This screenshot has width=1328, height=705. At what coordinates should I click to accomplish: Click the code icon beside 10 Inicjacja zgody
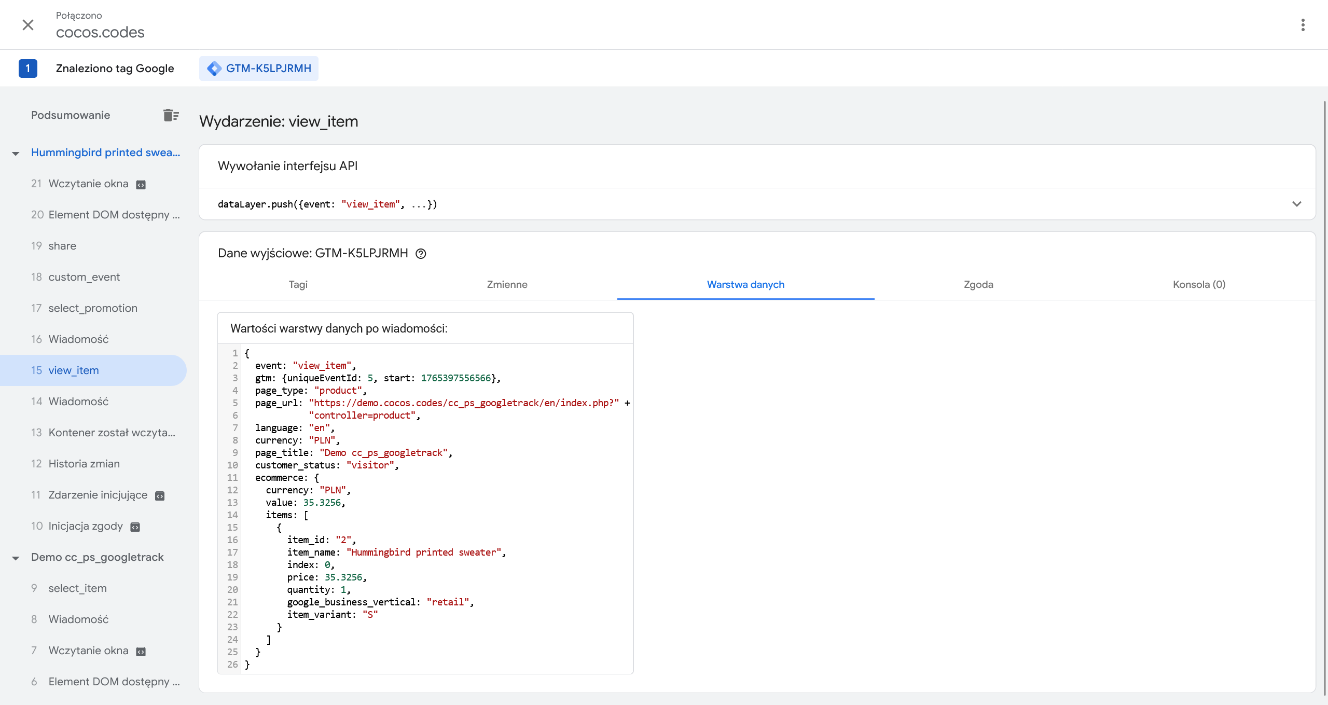[135, 527]
